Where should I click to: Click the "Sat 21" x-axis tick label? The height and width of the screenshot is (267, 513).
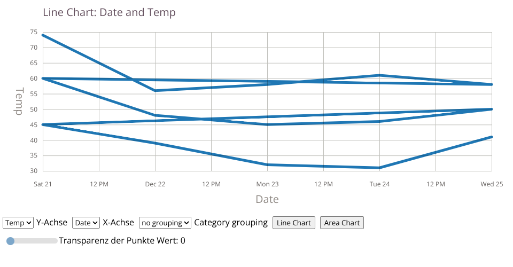(x=43, y=184)
